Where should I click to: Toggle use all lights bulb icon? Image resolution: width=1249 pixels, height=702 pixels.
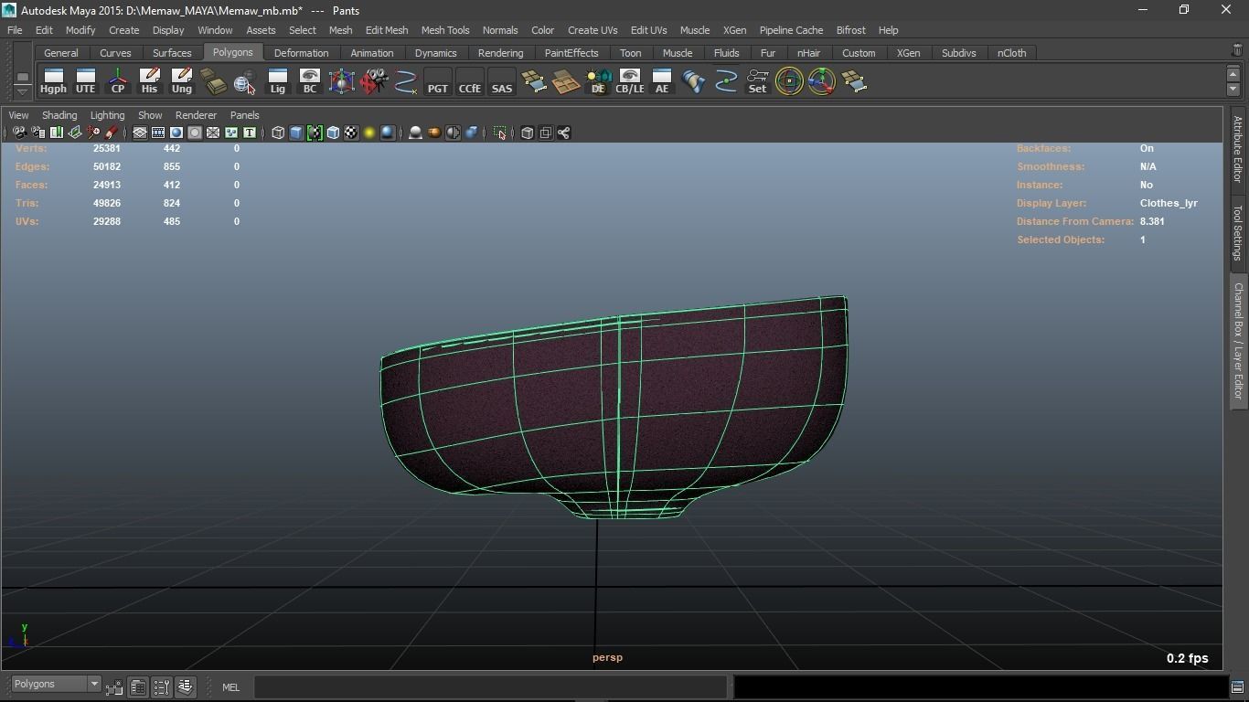369,133
